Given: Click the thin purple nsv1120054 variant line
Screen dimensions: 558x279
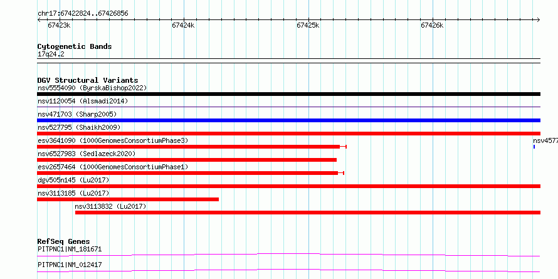Looking at the screenshot, I should [x=288, y=107].
